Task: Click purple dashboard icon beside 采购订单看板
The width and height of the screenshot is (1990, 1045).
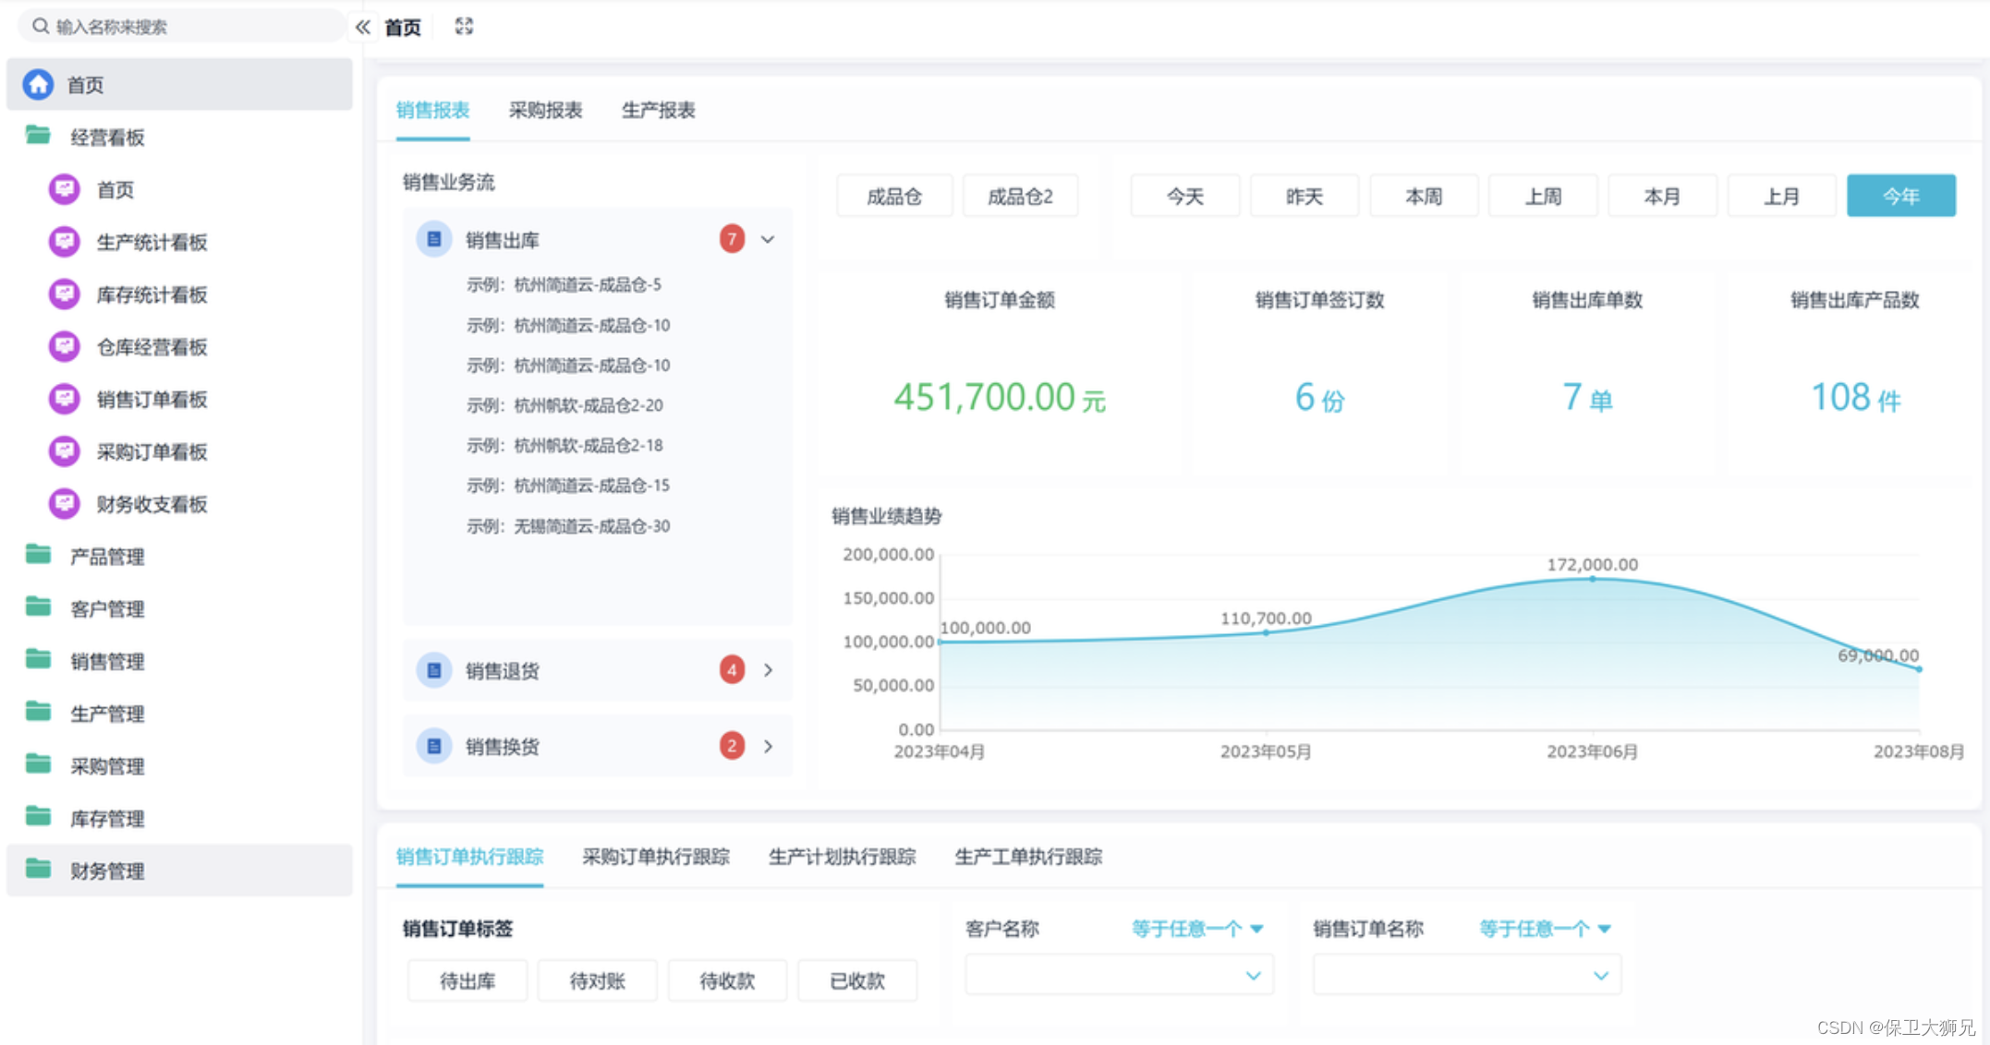Action: [64, 451]
